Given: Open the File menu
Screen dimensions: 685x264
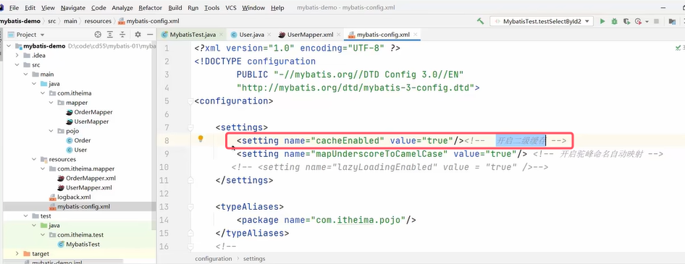Looking at the screenshot, I should click(x=14, y=8).
